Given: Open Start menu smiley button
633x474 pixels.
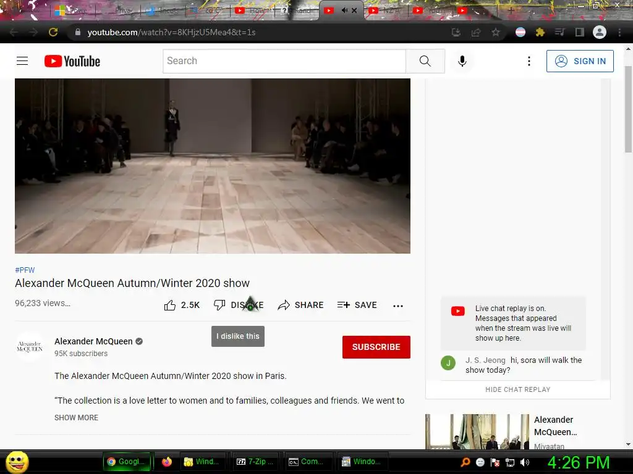Looking at the screenshot, I should [17, 462].
